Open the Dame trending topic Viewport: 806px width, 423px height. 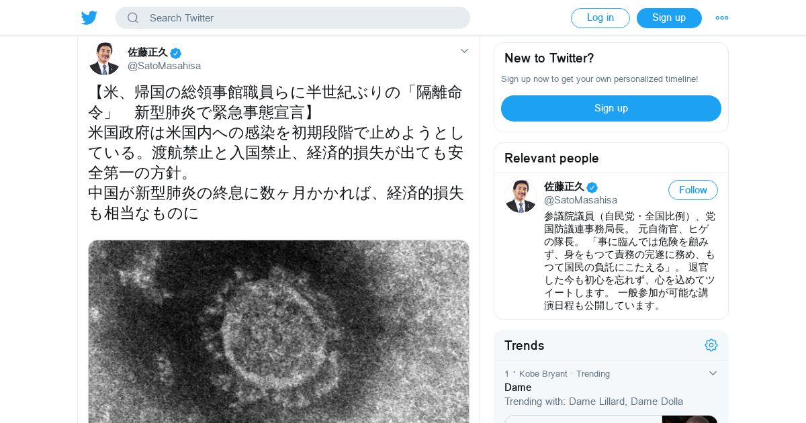point(518,387)
